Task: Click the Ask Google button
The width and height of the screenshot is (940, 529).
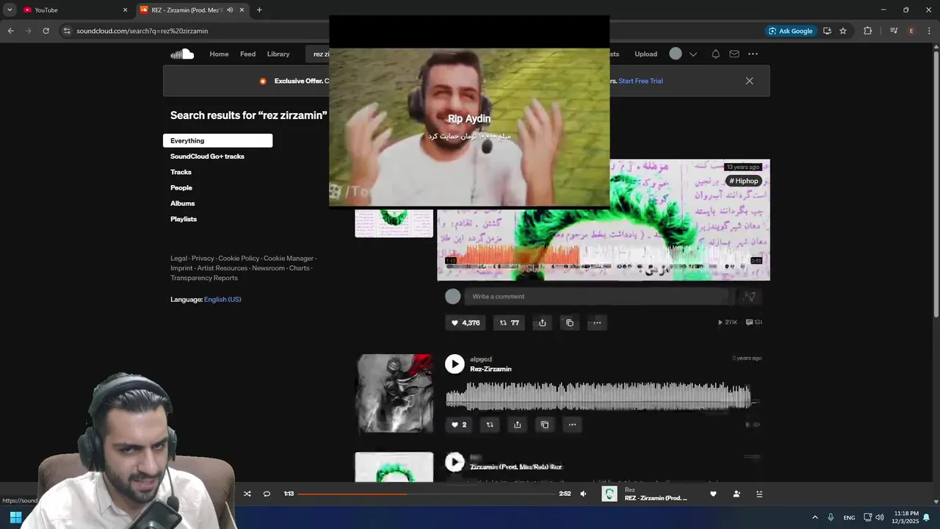Action: pyautogui.click(x=790, y=31)
